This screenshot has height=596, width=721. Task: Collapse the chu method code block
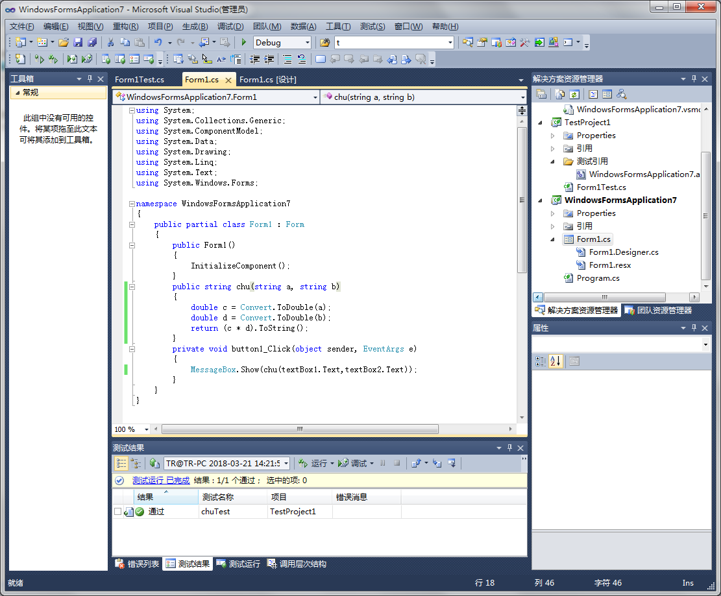pos(132,287)
